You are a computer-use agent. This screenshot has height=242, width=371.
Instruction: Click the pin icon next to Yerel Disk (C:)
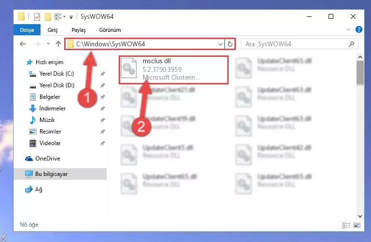tap(102, 74)
